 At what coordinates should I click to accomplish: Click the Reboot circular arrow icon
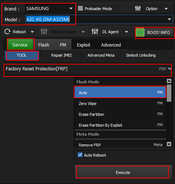[8, 32]
